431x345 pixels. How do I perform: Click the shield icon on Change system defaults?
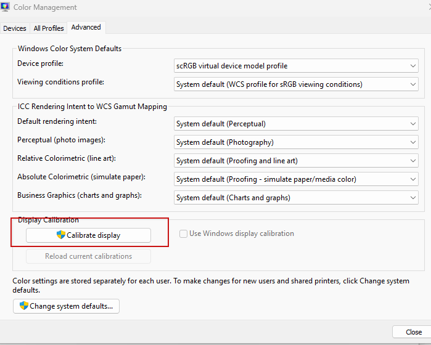pos(24,306)
